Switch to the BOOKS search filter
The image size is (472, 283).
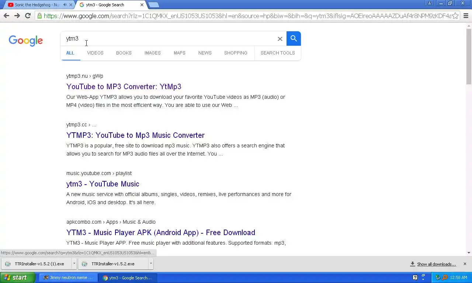point(124,53)
